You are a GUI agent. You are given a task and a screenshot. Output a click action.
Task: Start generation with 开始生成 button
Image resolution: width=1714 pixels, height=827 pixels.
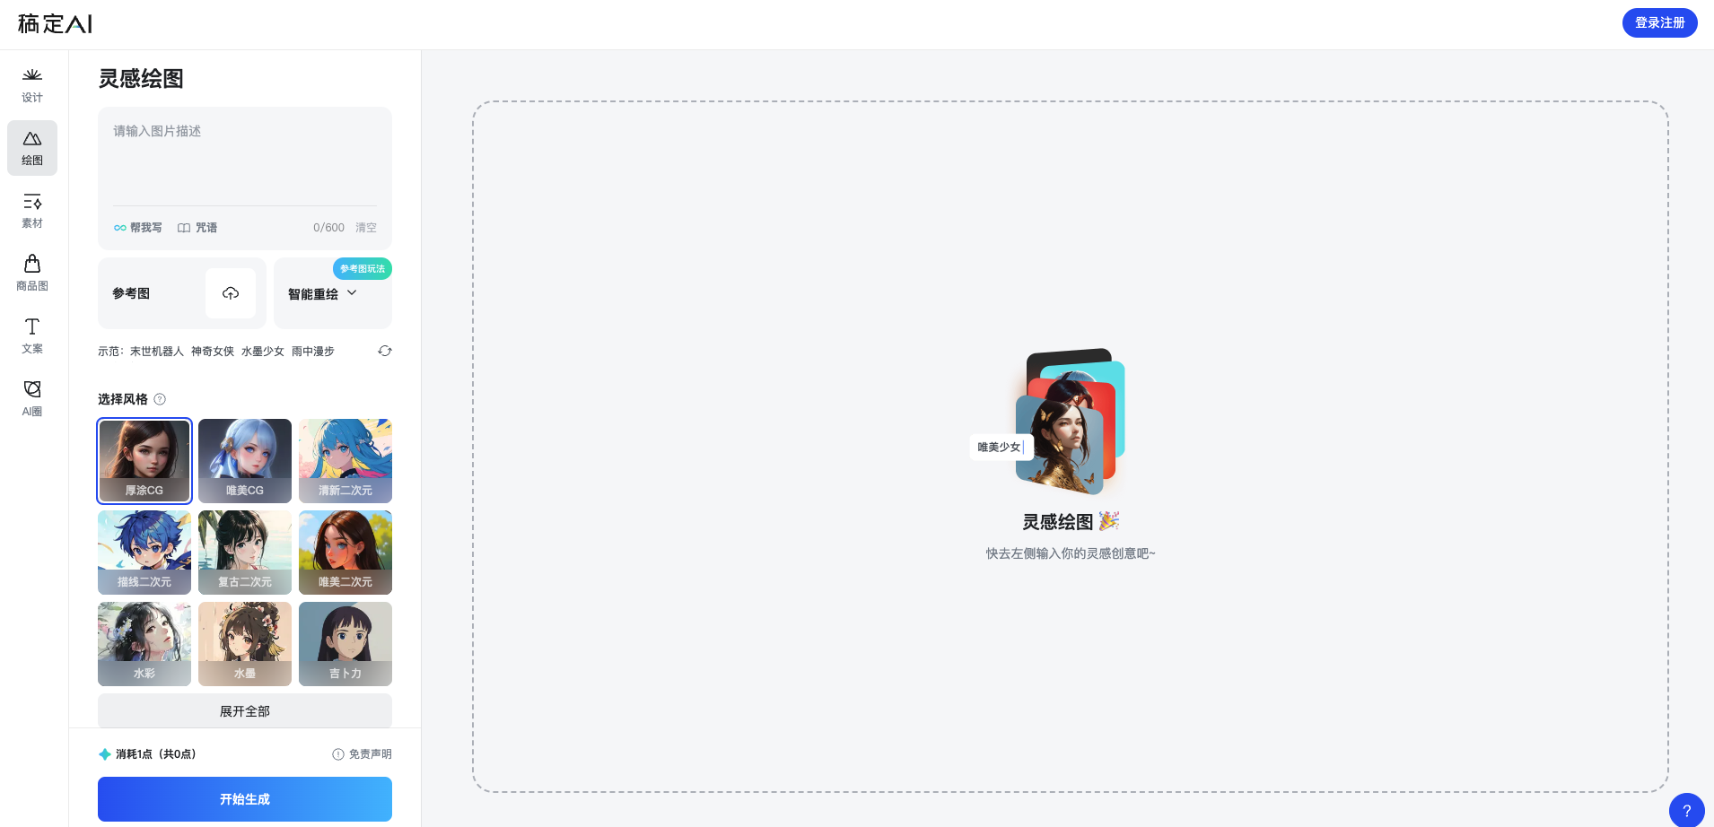245,799
